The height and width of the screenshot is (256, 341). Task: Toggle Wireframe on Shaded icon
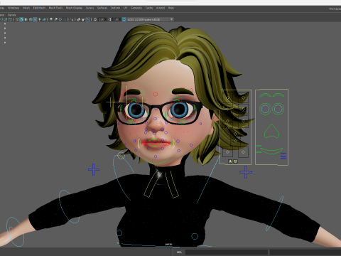[31, 19]
